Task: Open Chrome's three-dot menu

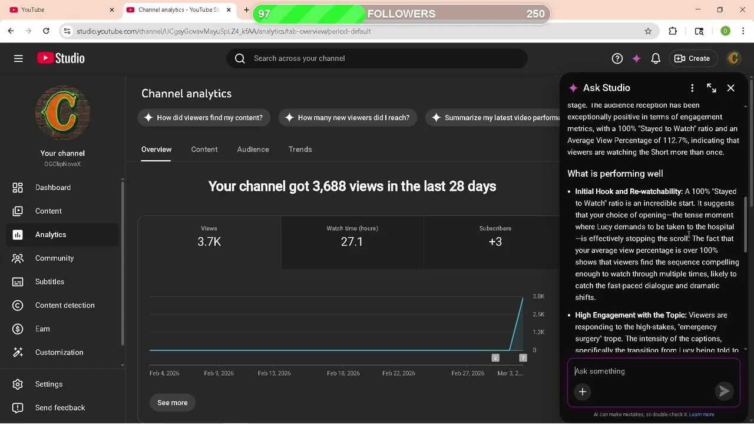Action: [x=743, y=31]
